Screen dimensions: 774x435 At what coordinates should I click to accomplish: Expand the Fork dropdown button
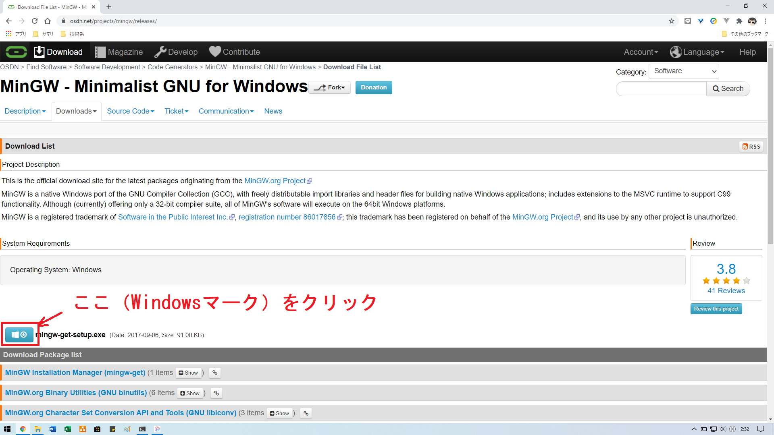pyautogui.click(x=330, y=87)
